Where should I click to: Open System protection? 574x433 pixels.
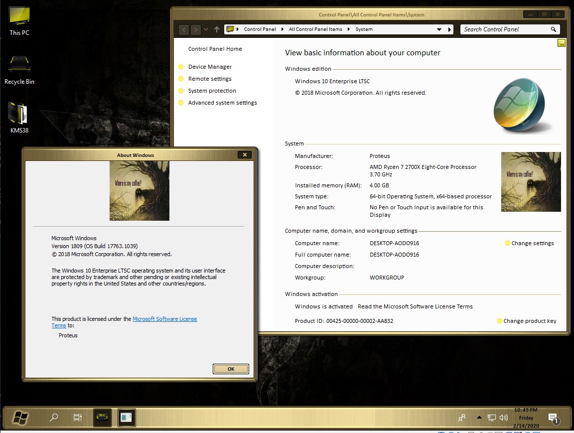pos(212,91)
